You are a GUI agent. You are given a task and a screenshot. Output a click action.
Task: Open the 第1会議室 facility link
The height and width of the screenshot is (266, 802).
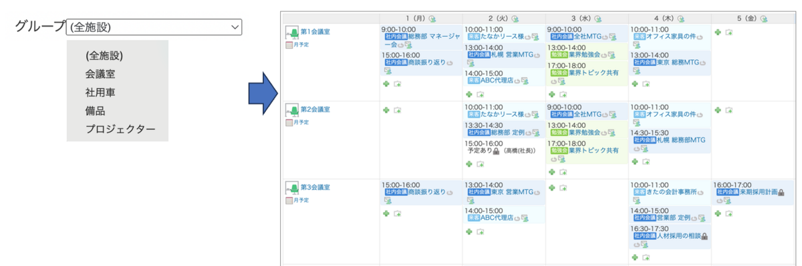click(315, 31)
